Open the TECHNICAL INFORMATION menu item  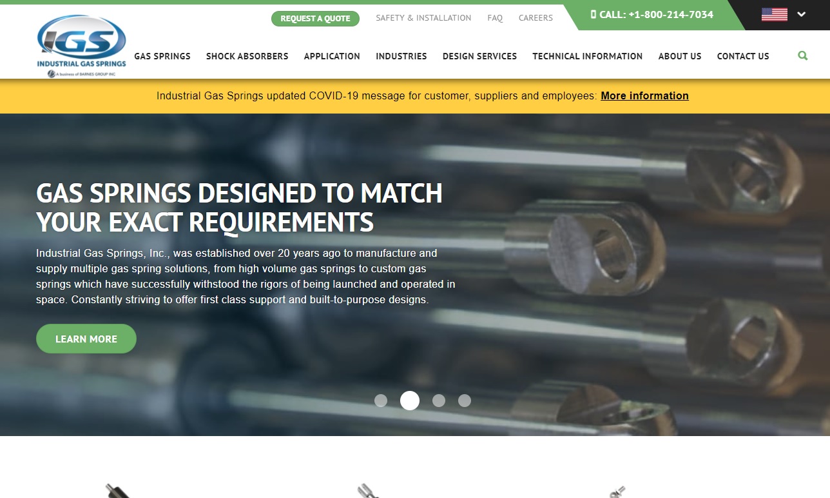[x=587, y=56]
